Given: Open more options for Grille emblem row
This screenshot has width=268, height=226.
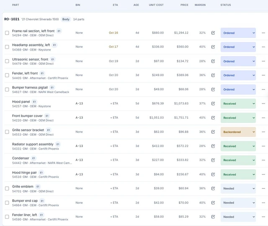Looking at the screenshot, I should [x=263, y=188].
